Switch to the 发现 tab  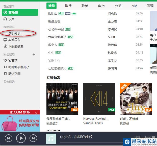(150, 6)
